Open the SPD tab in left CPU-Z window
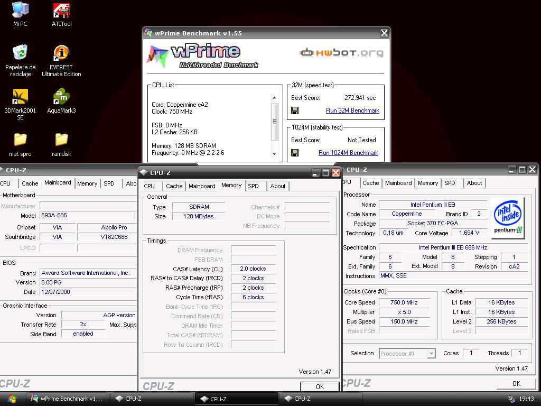Image resolution: width=541 pixels, height=406 pixels. [x=111, y=183]
